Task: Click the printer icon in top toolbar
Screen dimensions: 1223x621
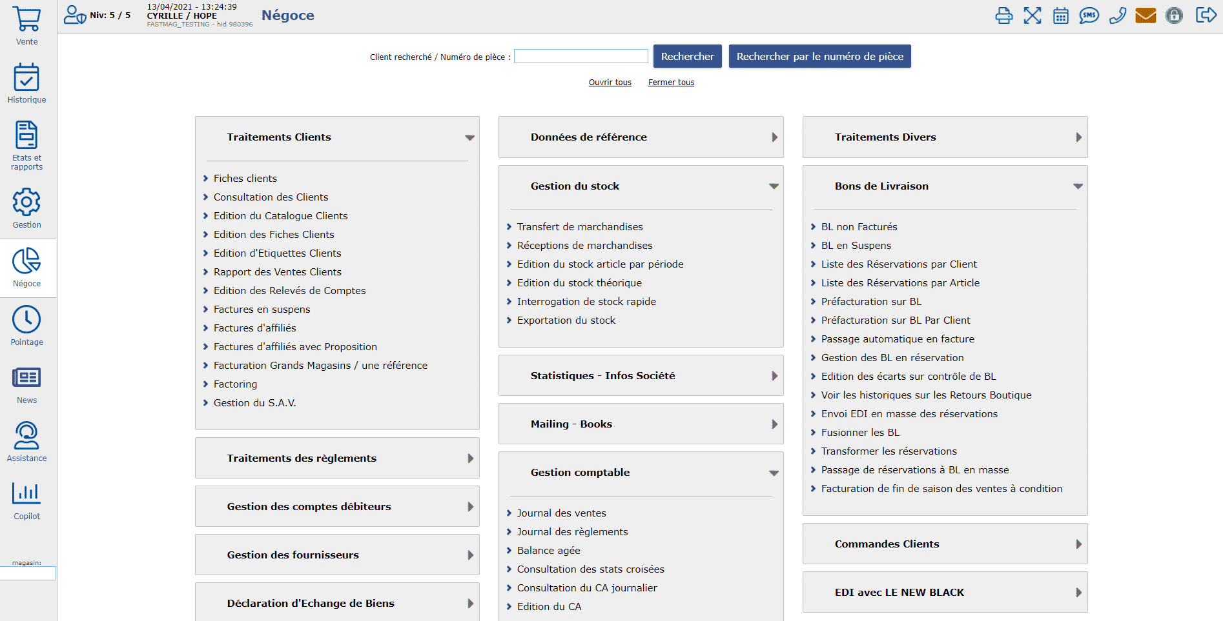Action: [1003, 15]
